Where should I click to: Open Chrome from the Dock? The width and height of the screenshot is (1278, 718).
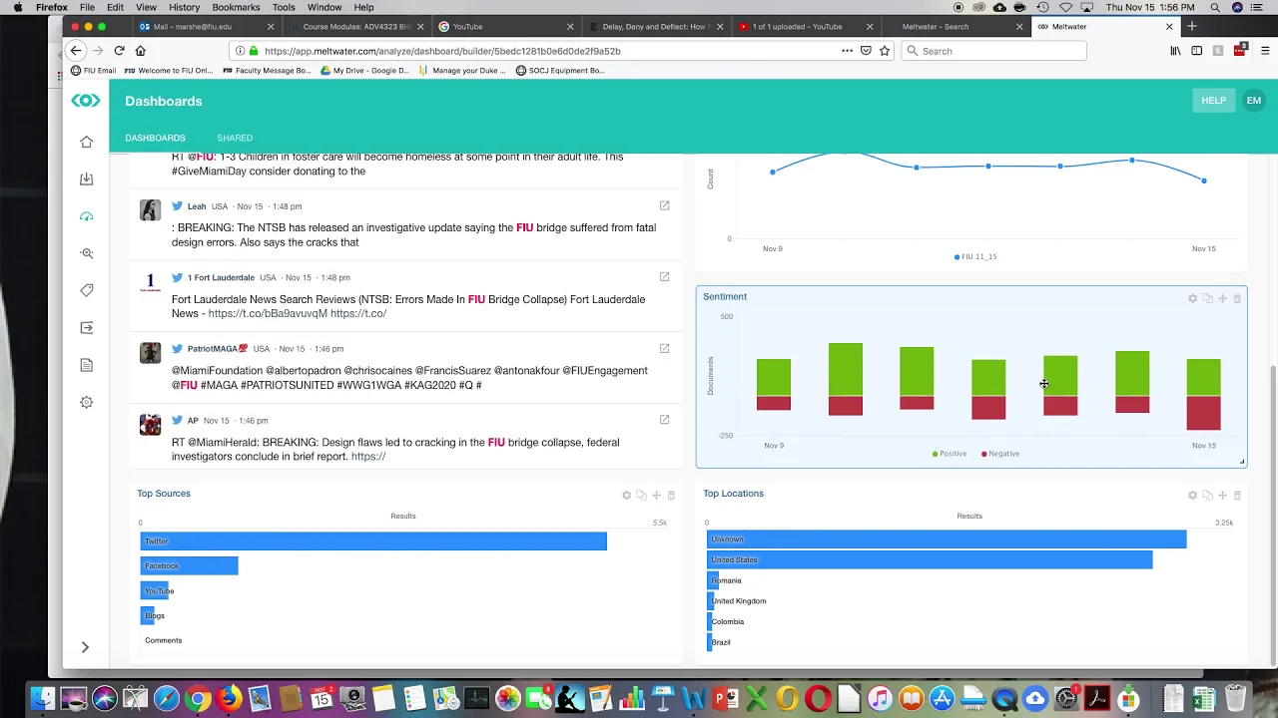coord(198,698)
